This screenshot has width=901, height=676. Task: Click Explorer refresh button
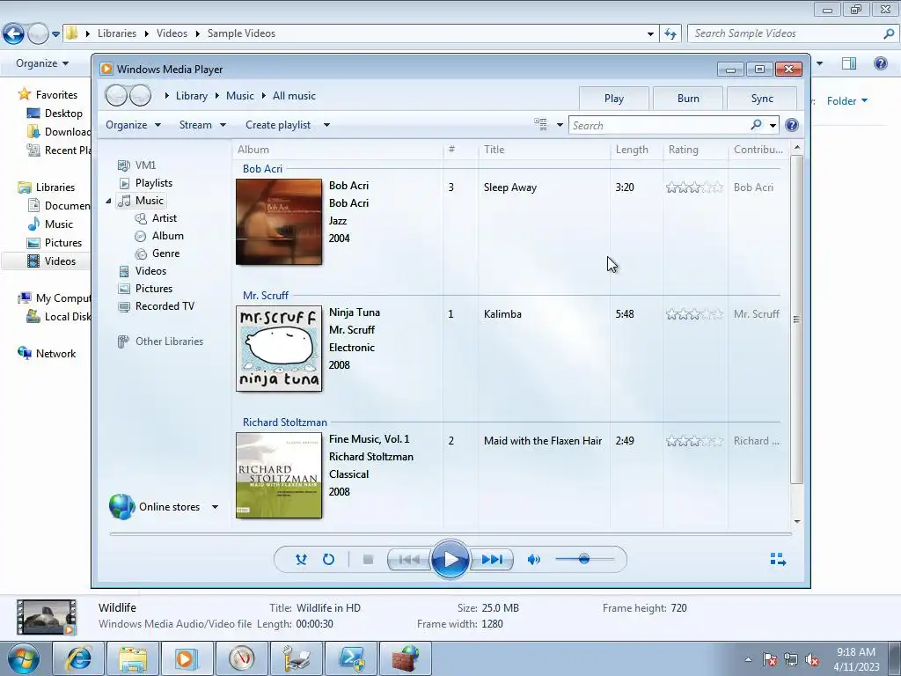click(670, 33)
